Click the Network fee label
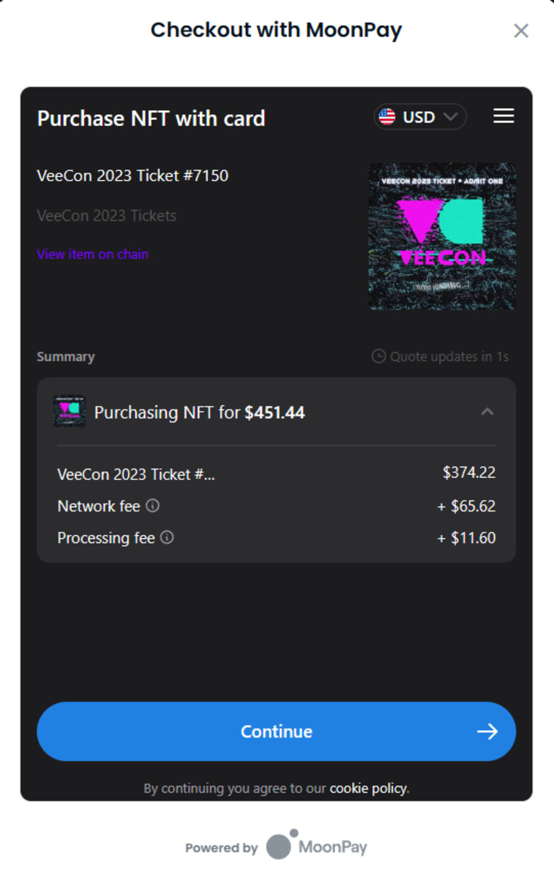Viewport: 554px width, 887px height. [99, 506]
